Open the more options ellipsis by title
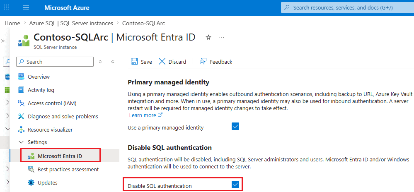This screenshot has height=192, width=414. coord(222,38)
